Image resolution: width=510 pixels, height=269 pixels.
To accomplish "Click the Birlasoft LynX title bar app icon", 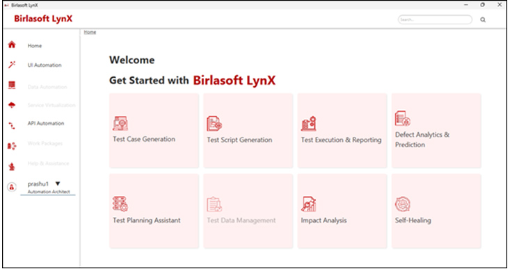I will [6, 5].
